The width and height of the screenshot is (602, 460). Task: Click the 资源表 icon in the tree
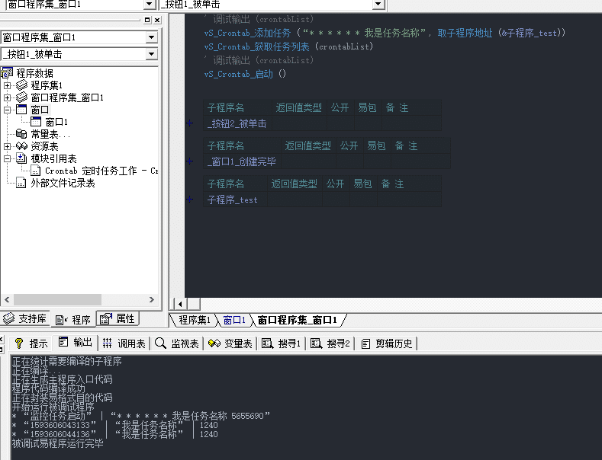point(21,146)
